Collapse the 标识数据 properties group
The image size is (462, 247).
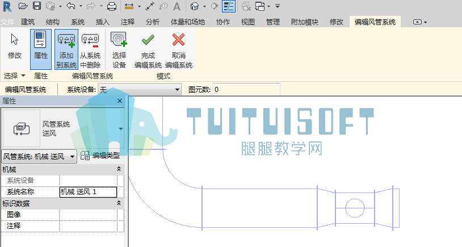[x=119, y=203]
